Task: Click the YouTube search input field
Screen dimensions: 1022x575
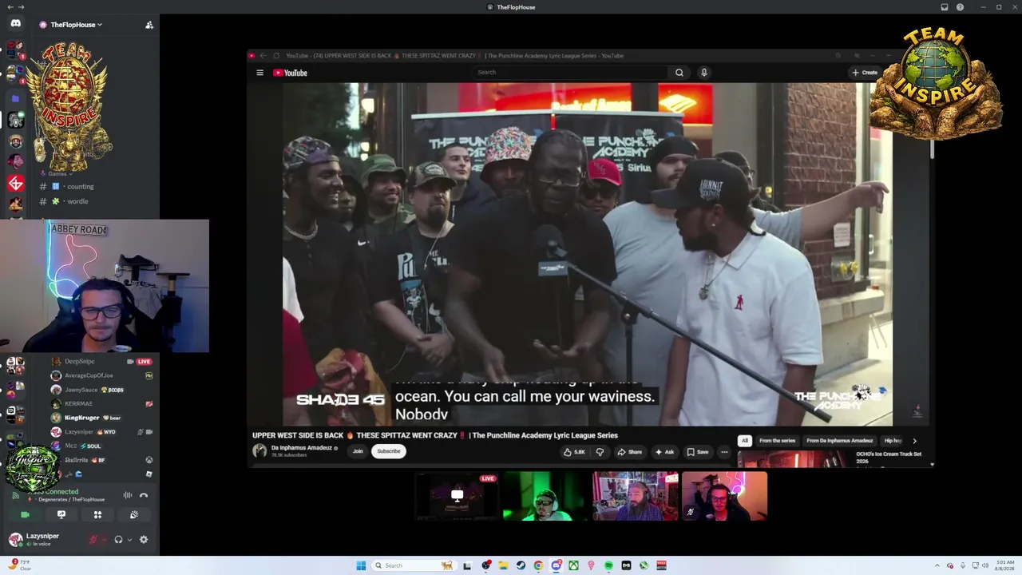Action: 570,73
